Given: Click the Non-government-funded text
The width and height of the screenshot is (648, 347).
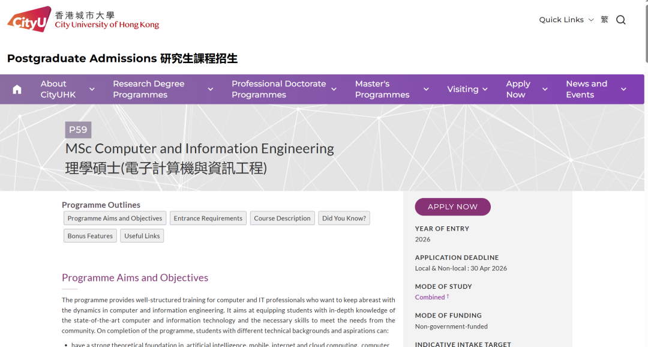Looking at the screenshot, I should point(451,327).
